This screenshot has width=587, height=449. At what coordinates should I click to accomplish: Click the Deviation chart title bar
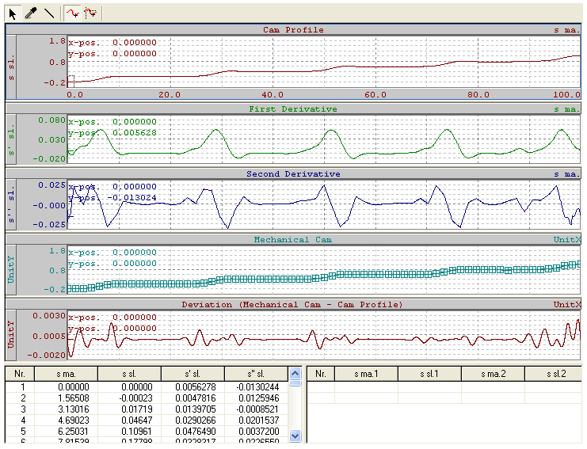tap(293, 305)
